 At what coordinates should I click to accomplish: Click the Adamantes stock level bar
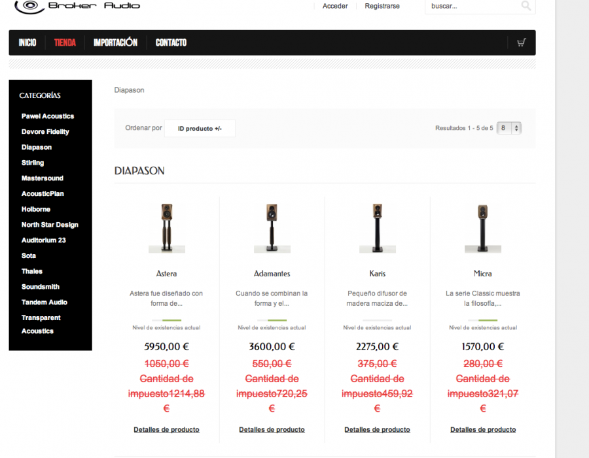tap(272, 320)
